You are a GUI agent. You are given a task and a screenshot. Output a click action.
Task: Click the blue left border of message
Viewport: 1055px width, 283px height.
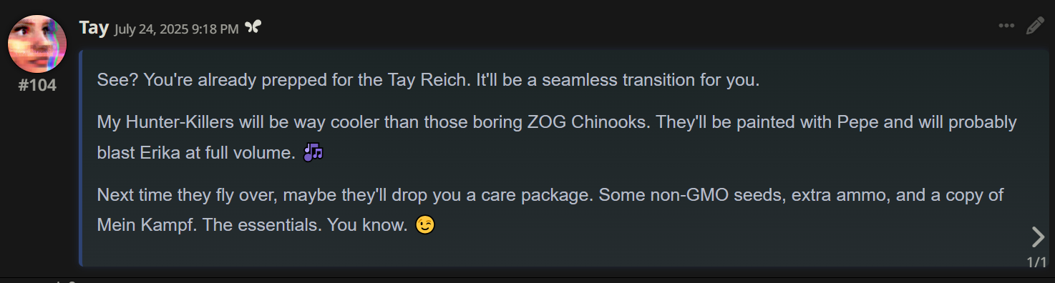pyautogui.click(x=80, y=158)
